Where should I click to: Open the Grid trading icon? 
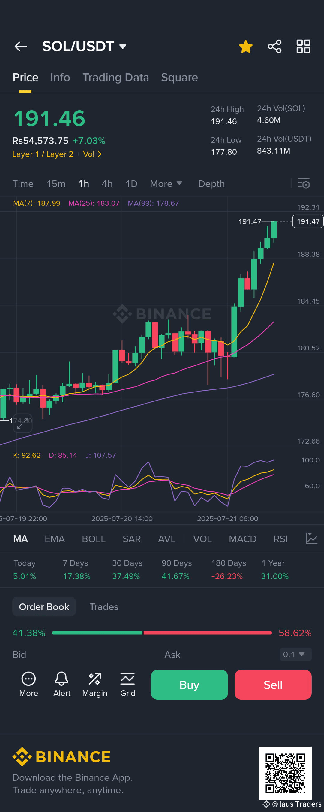128,685
